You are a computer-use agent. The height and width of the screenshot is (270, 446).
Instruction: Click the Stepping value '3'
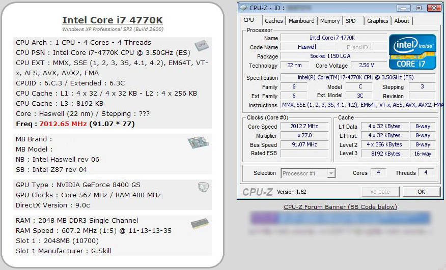coord(422,86)
